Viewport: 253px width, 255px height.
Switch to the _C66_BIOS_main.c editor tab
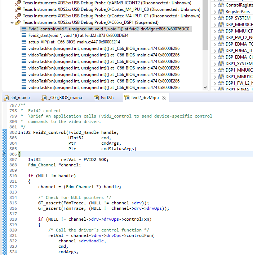point(63,98)
